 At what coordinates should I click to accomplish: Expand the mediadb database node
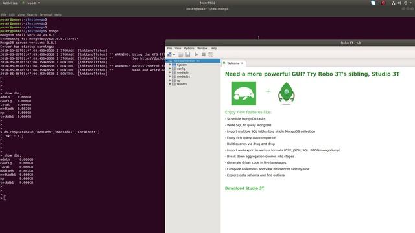(x=170, y=72)
